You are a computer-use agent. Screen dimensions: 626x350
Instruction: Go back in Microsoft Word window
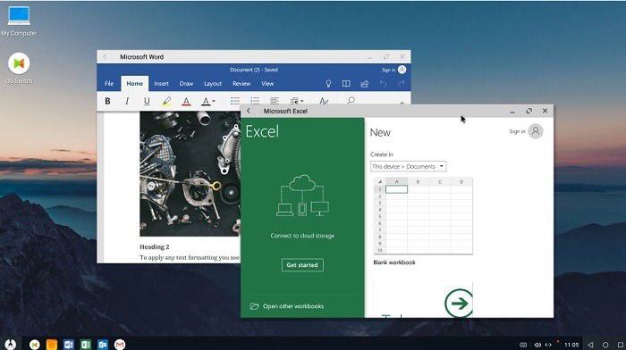105,57
